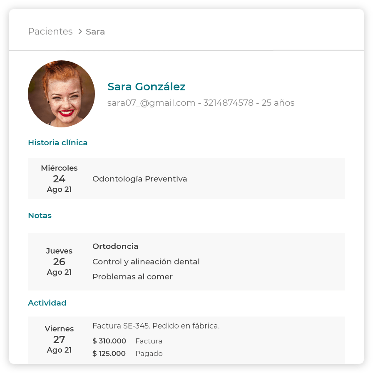This screenshot has height=373, width=373.
Task: Click the breadcrumb chevron arrow after Pacientes
Action: (x=80, y=32)
